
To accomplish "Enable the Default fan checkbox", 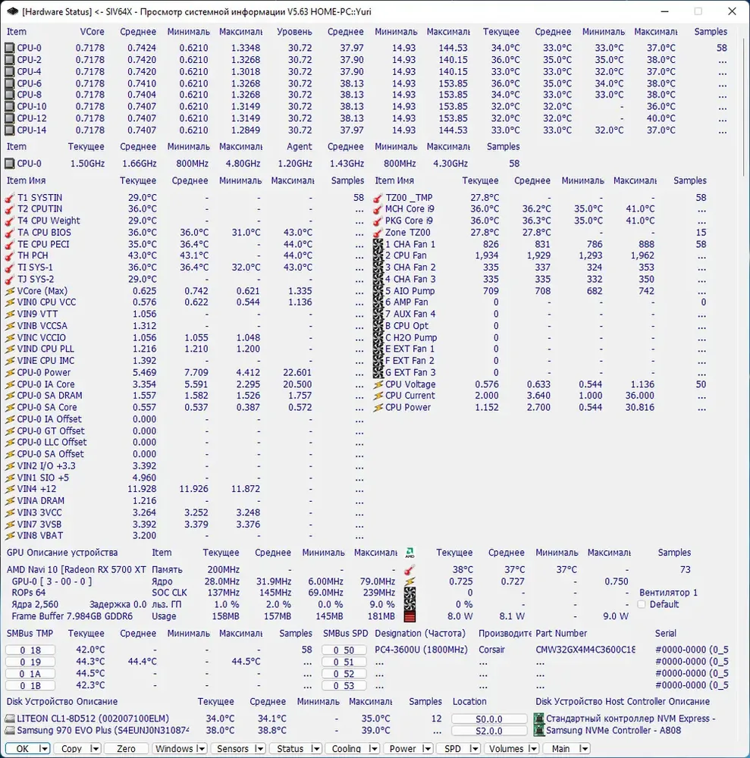I will point(642,604).
